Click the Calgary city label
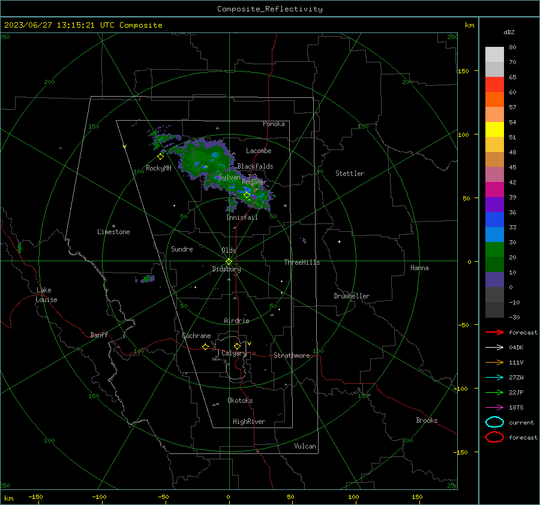The height and width of the screenshot is (505, 540). 234,353
